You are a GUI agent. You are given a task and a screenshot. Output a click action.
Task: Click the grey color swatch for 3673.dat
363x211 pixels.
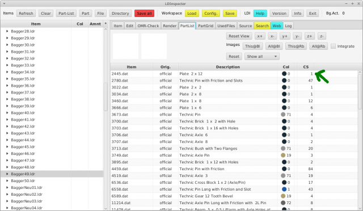283,115
